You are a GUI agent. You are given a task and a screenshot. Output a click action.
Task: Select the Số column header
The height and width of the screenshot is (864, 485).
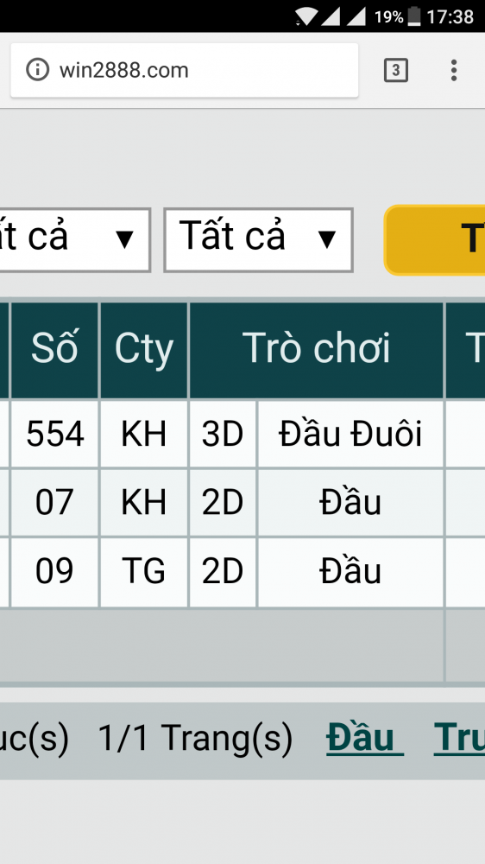54,349
